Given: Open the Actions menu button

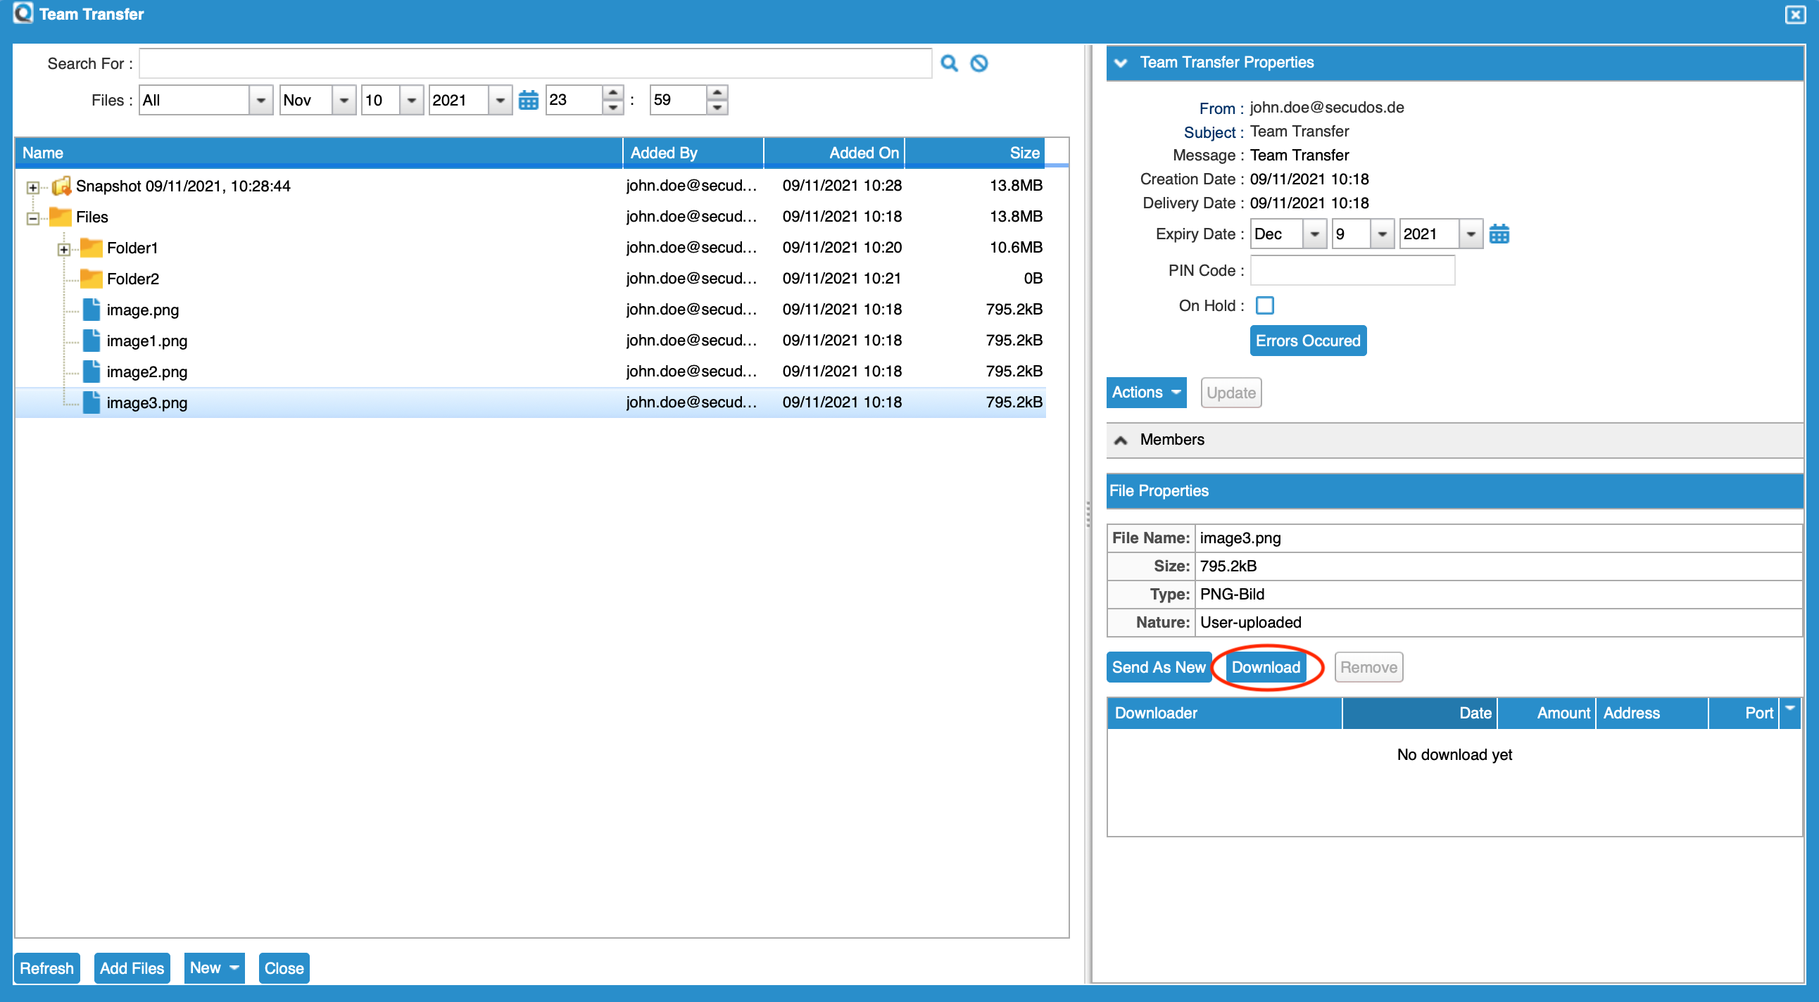Looking at the screenshot, I should 1145,393.
